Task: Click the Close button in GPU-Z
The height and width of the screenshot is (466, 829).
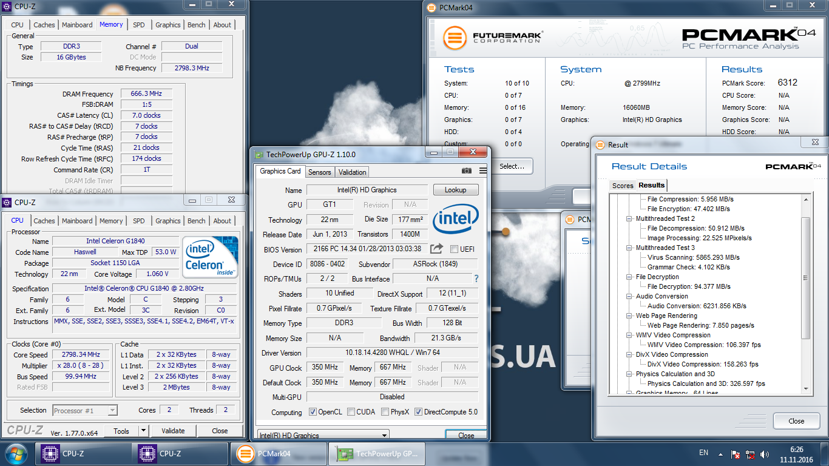Action: 466,434
